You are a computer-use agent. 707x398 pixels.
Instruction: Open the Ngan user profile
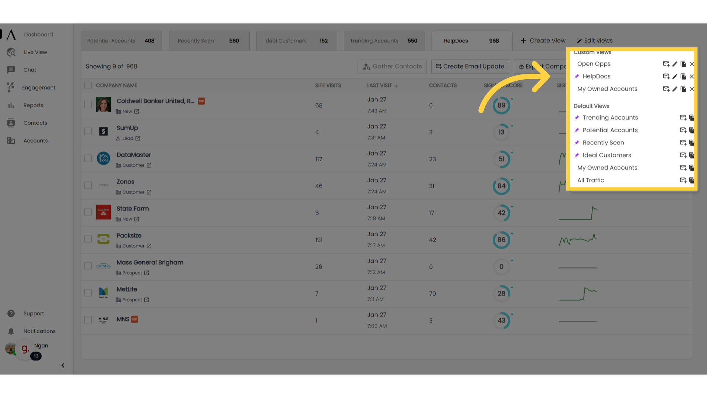click(41, 346)
